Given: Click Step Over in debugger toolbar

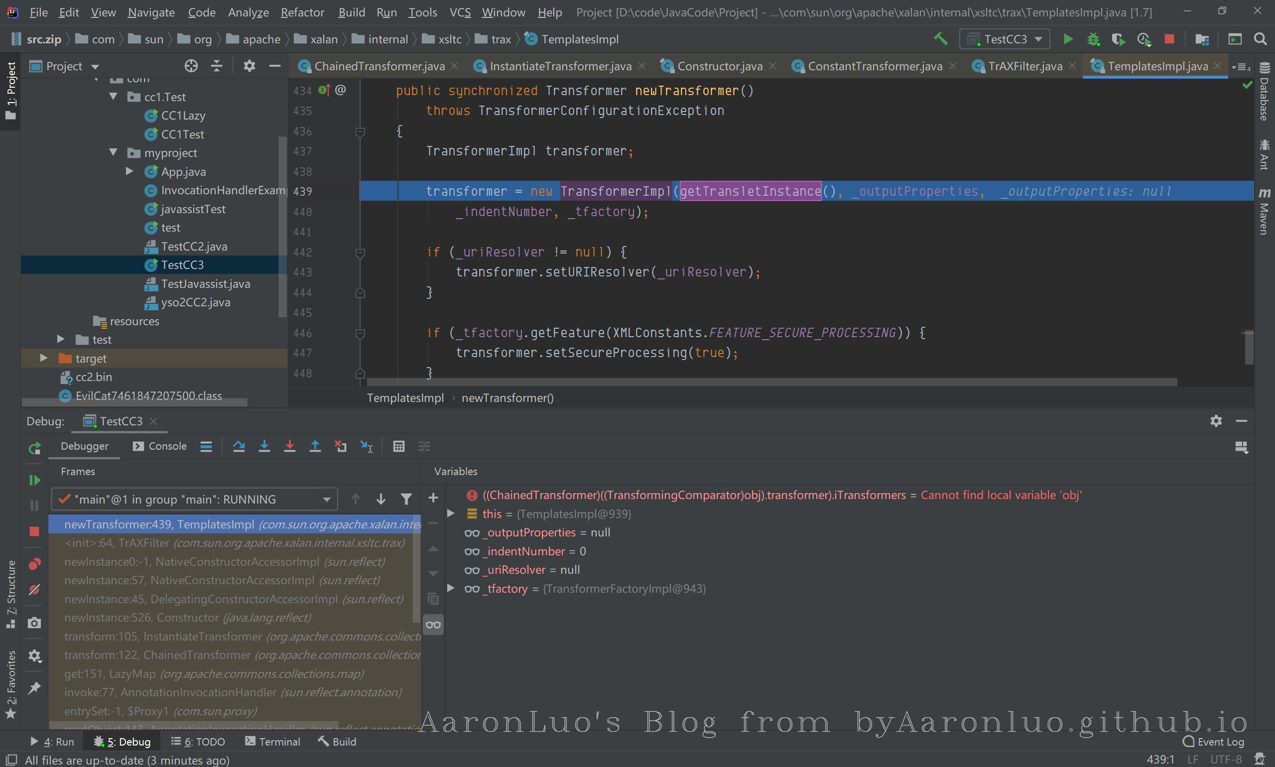Looking at the screenshot, I should click(x=238, y=447).
